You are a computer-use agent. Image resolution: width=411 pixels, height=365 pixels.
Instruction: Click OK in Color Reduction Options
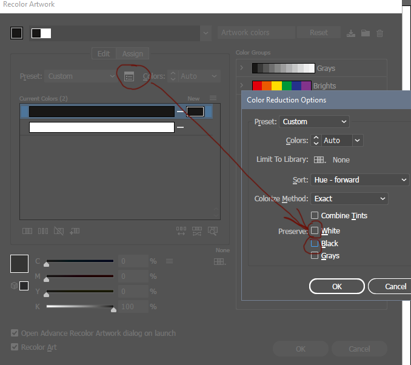tap(337, 286)
